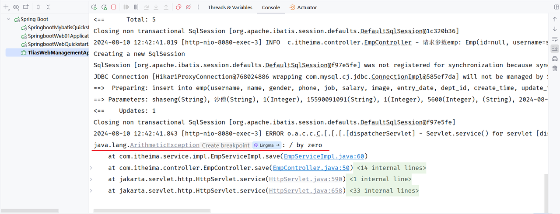
Task: Collapse the Spring Boot tree node
Action: click(x=8, y=19)
